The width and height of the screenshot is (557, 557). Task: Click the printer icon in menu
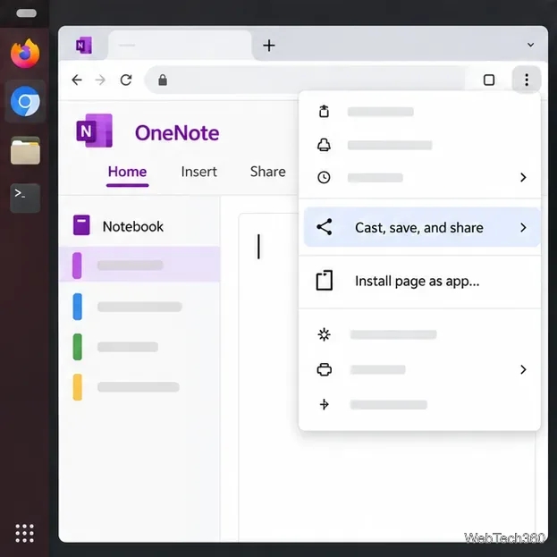click(x=324, y=370)
